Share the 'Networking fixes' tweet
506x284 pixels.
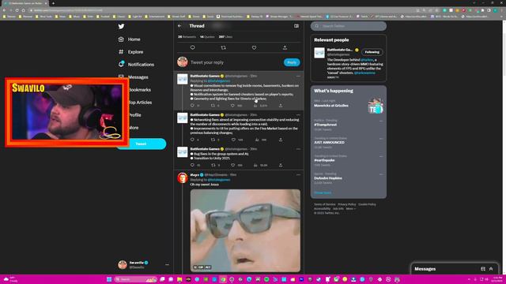tap(281, 140)
